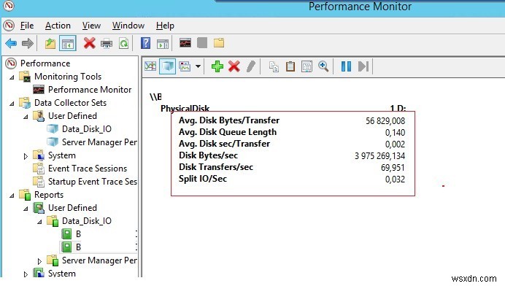Screen dimensions: 505x286
Task: Open the properties icon in report toolbar
Action: click(307, 66)
